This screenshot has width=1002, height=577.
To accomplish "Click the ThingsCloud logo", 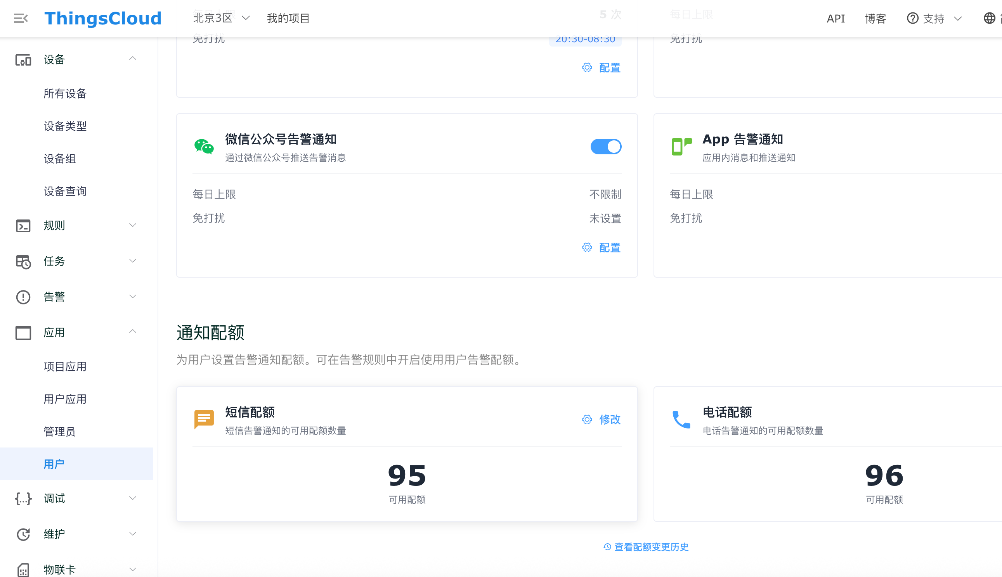I will (103, 18).
